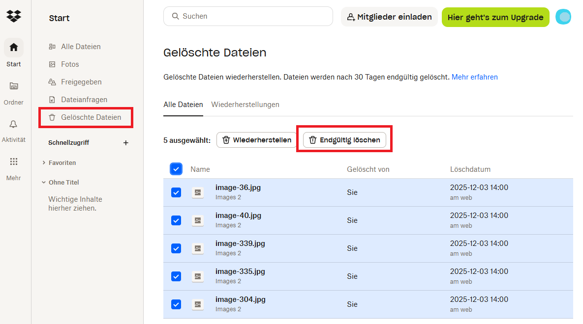Viewport: 583px width, 324px height.
Task: Deselect the image-40.jpg checkbox
Action: click(176, 220)
